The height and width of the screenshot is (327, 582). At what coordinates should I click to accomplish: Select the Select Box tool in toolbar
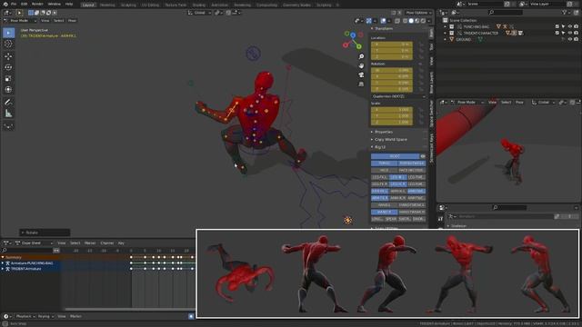point(8,33)
